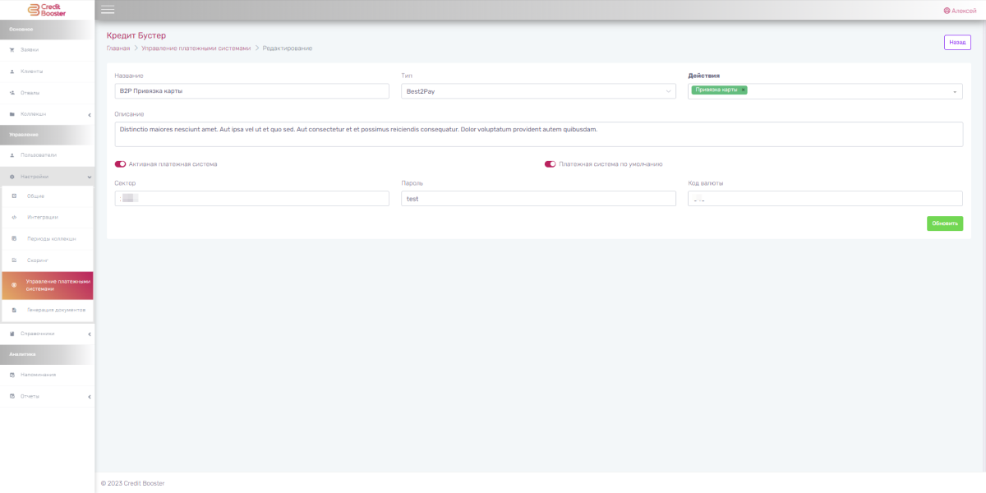Click the Назад button

(x=957, y=43)
